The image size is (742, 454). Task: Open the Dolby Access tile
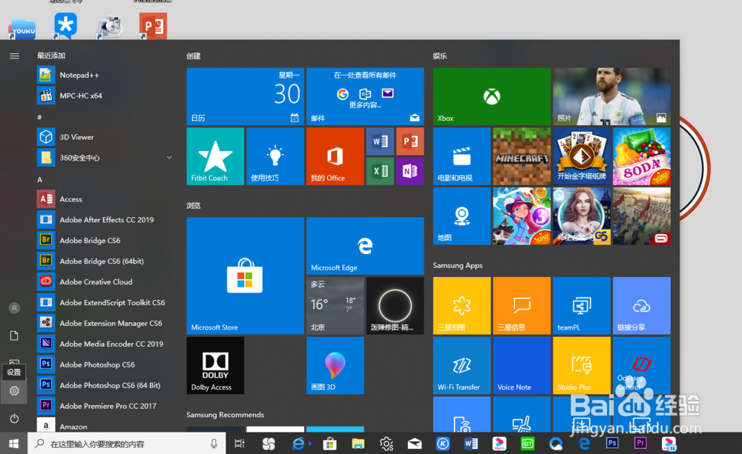pyautogui.click(x=214, y=364)
